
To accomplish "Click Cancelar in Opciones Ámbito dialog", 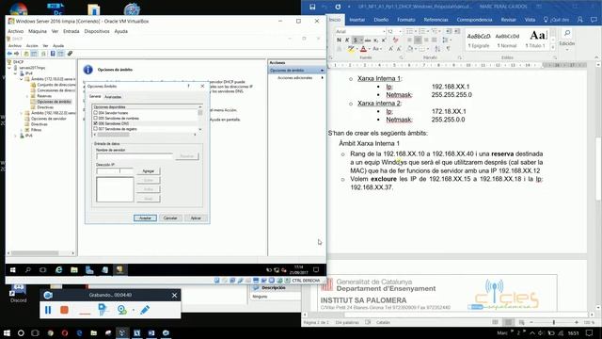I will (170, 218).
